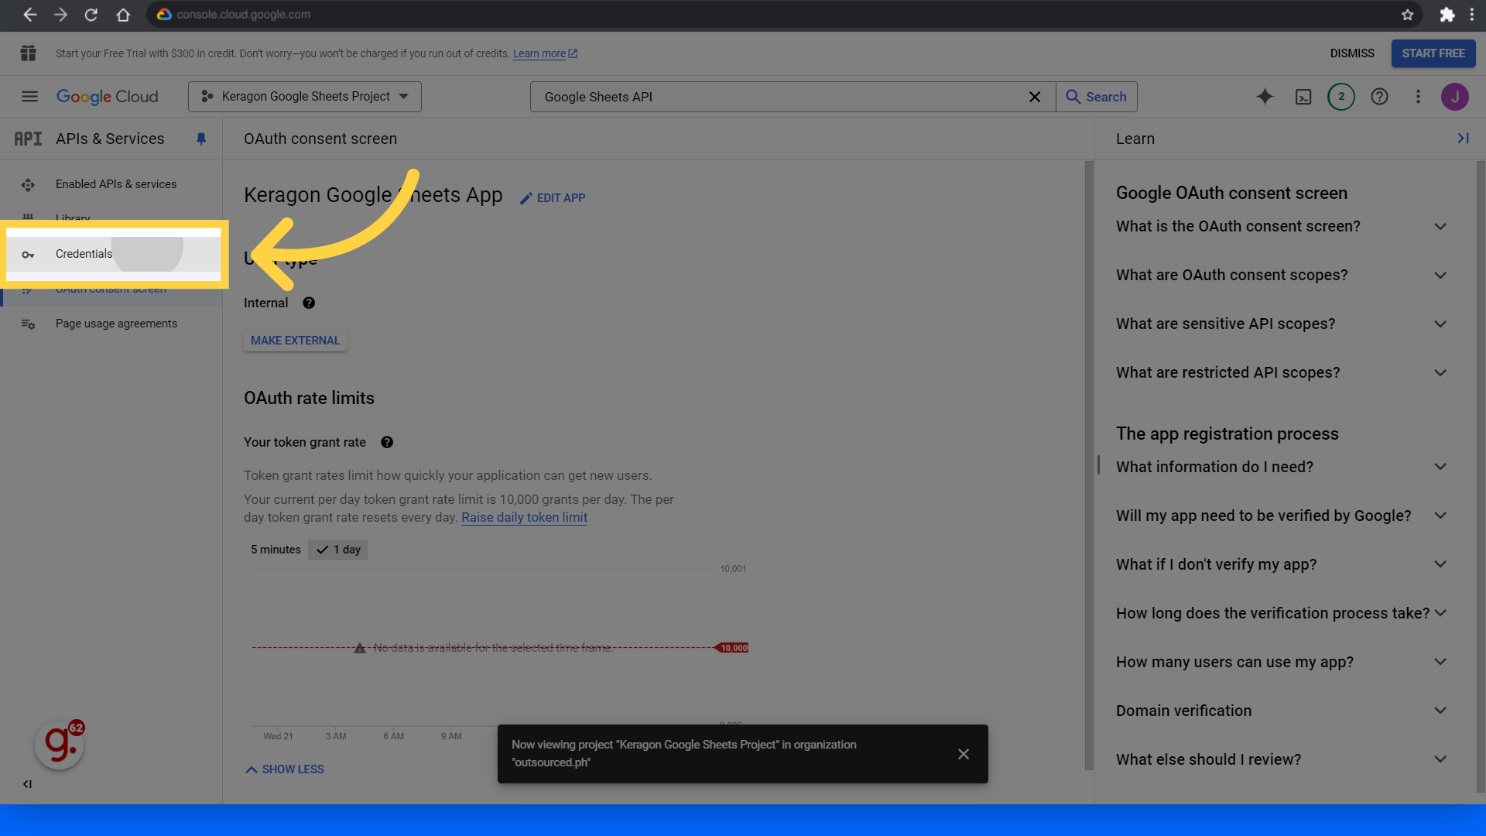
Task: Click the Search button
Action: (x=1097, y=97)
